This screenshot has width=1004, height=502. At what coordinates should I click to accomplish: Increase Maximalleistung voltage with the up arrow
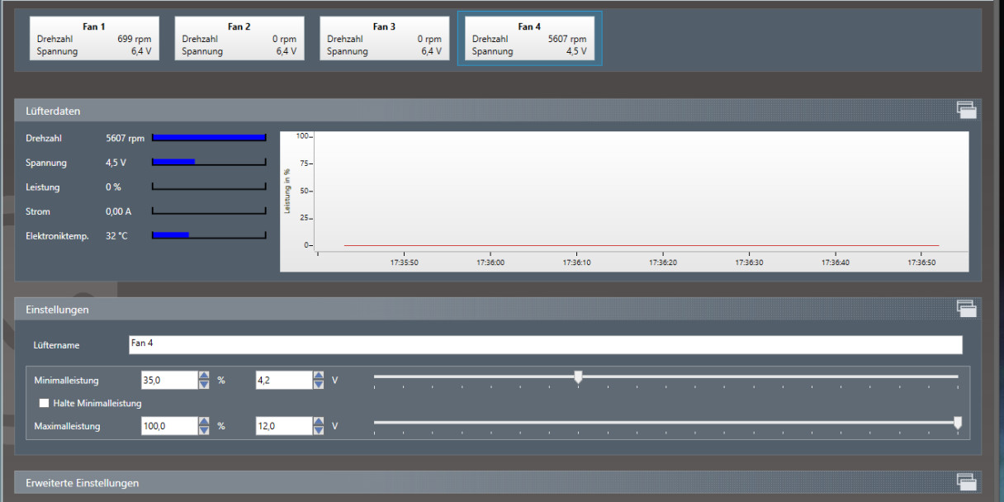tap(318, 422)
